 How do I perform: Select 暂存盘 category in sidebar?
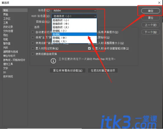point(15,43)
